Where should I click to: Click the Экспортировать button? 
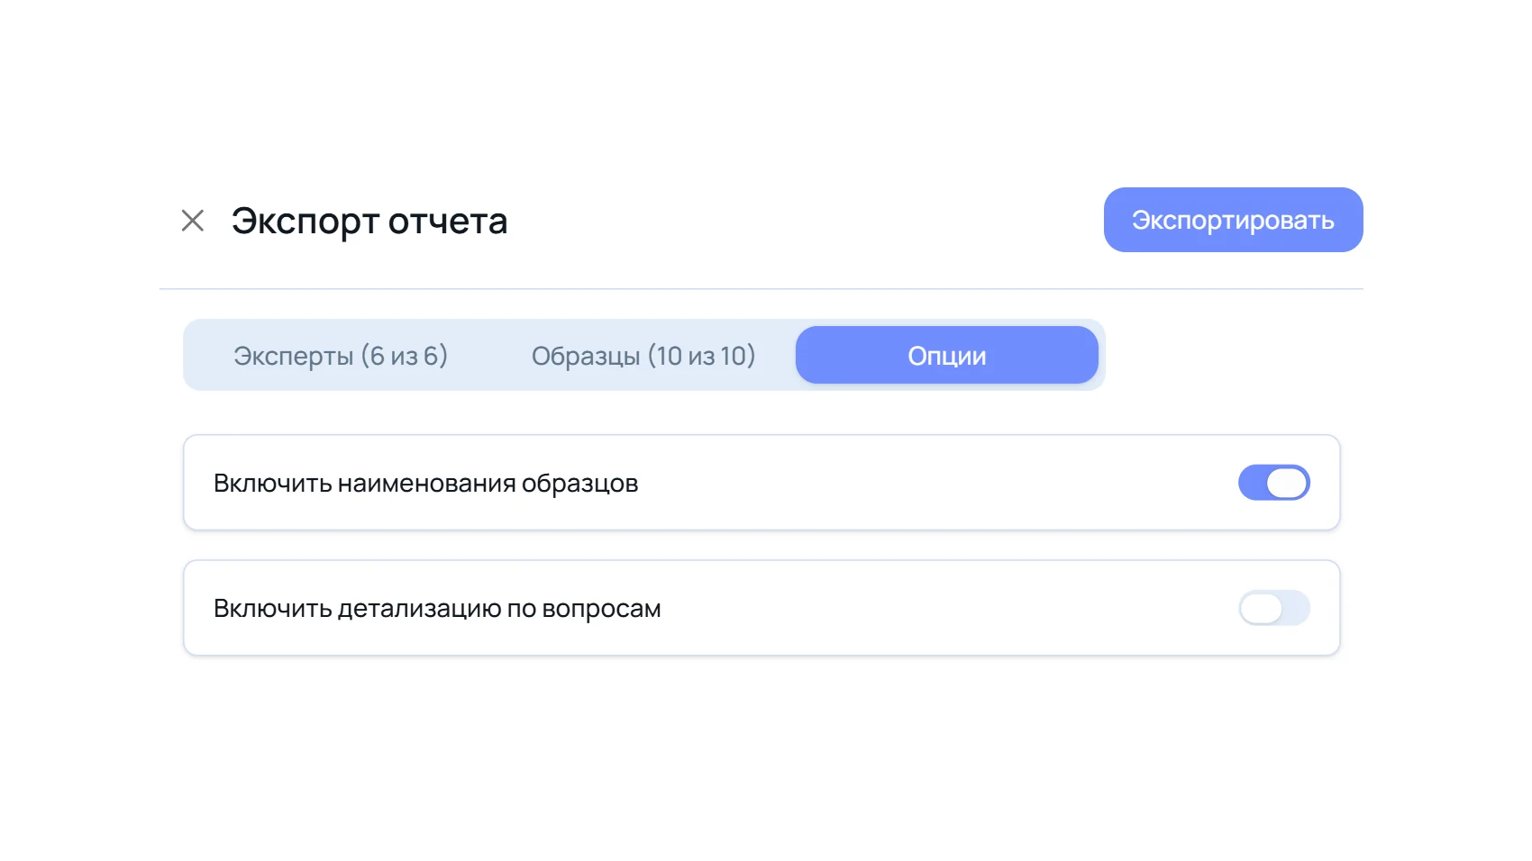click(x=1233, y=220)
